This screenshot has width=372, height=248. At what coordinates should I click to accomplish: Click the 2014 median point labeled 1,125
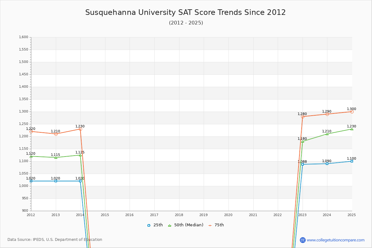(x=80, y=155)
